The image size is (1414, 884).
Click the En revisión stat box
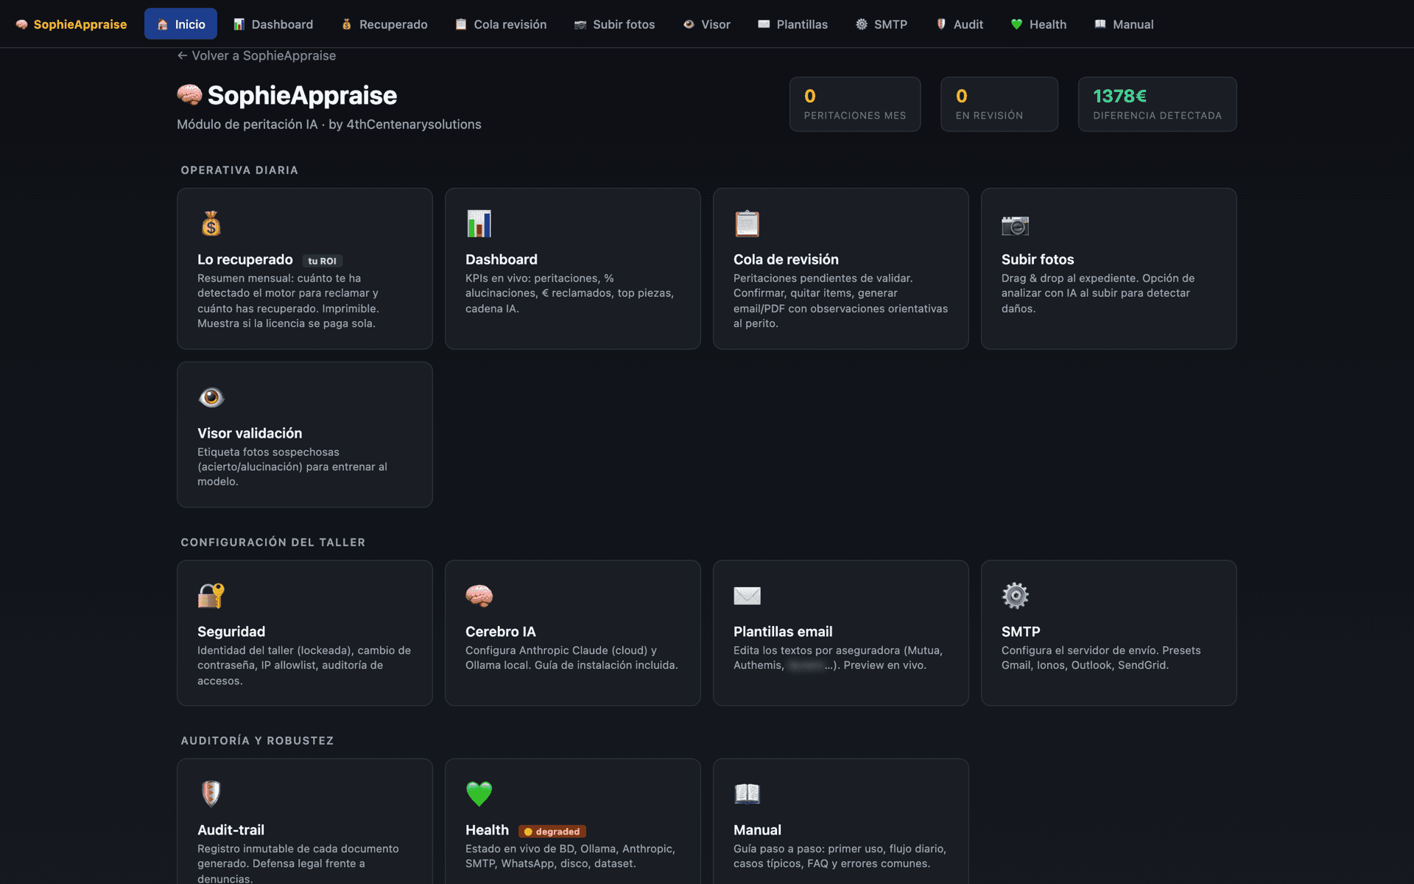point(999,104)
